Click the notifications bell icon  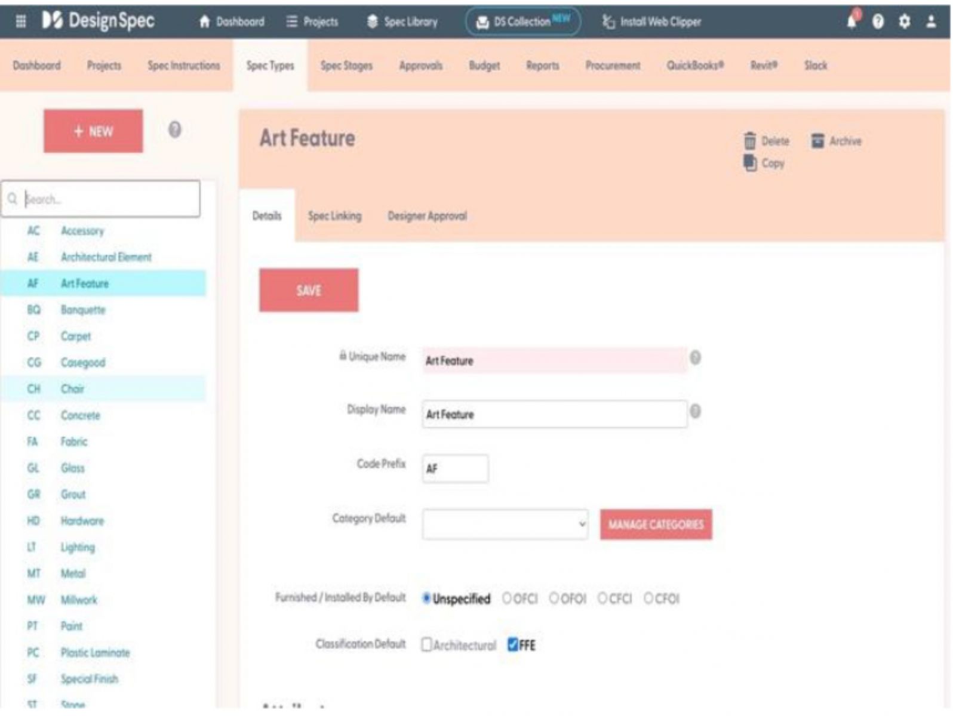point(852,21)
